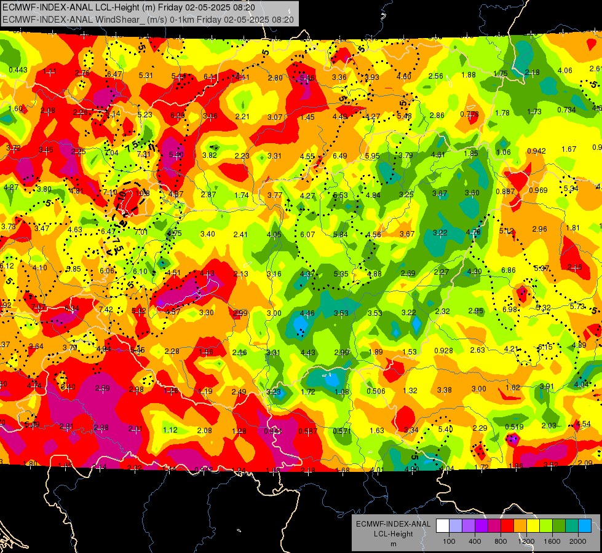The image size is (602, 553).
Task: Click the wind shear value 0.506
Action: click(x=376, y=391)
